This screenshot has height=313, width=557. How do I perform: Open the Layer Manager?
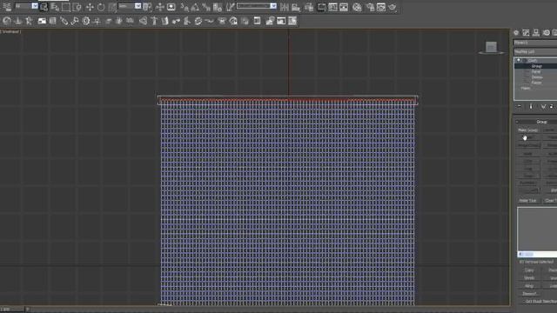(309, 7)
